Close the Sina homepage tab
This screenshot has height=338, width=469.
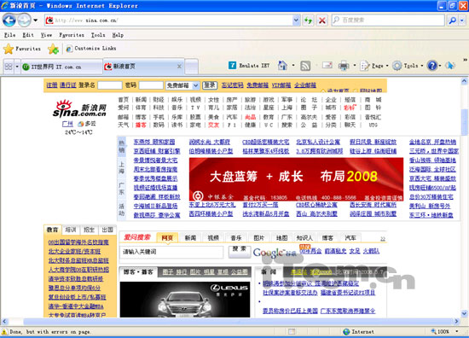pos(179,67)
